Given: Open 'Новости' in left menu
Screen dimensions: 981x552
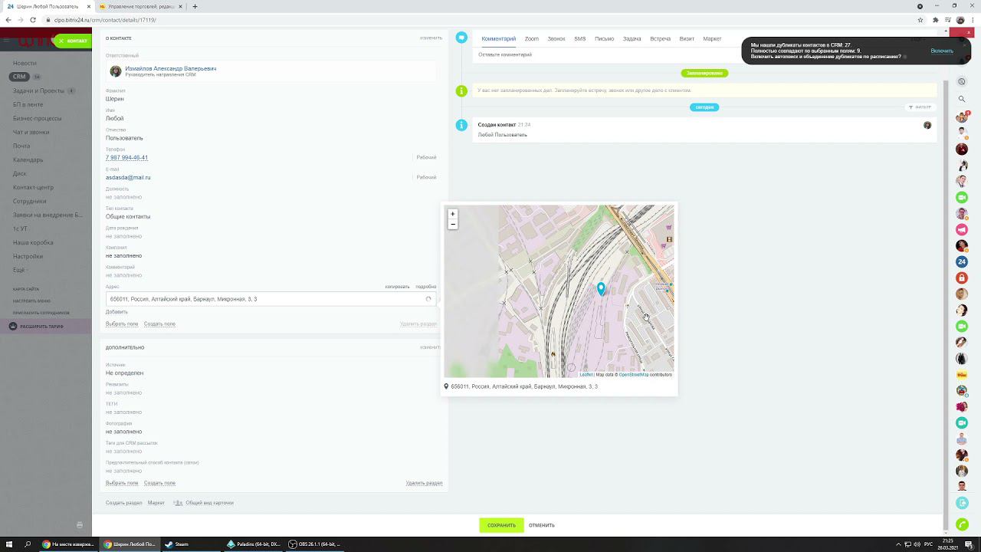Looking at the screenshot, I should click(x=25, y=63).
